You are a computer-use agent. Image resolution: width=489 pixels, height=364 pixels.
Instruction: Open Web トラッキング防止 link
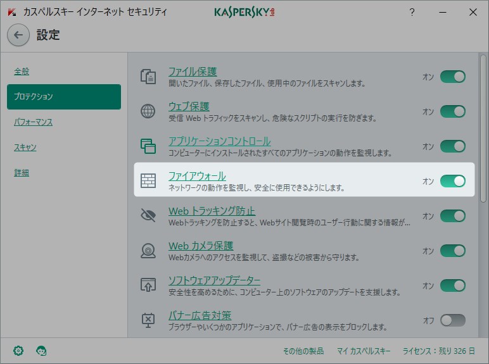[x=212, y=211]
